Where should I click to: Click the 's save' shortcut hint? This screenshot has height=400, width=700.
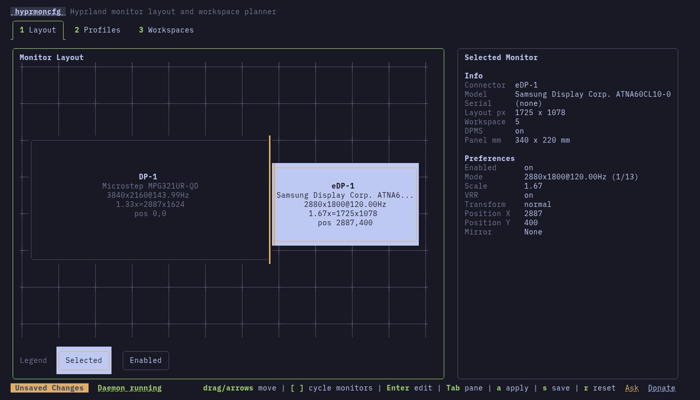[556, 388]
